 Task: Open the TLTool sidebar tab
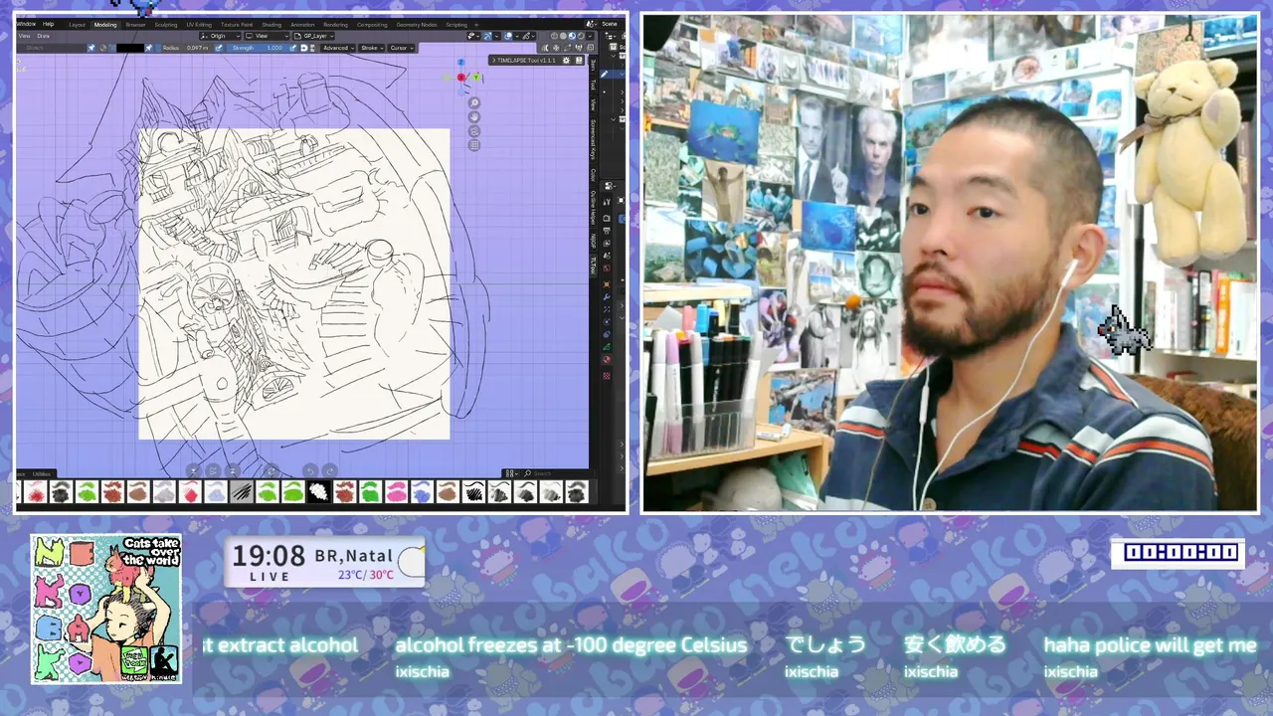[x=593, y=265]
